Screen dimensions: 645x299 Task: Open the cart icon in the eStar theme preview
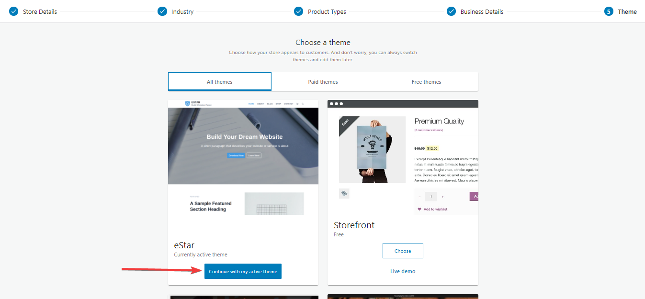[x=297, y=103]
